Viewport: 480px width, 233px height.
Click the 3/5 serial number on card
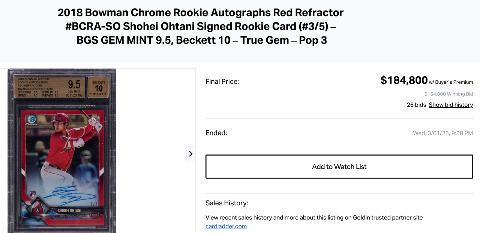pos(94,204)
